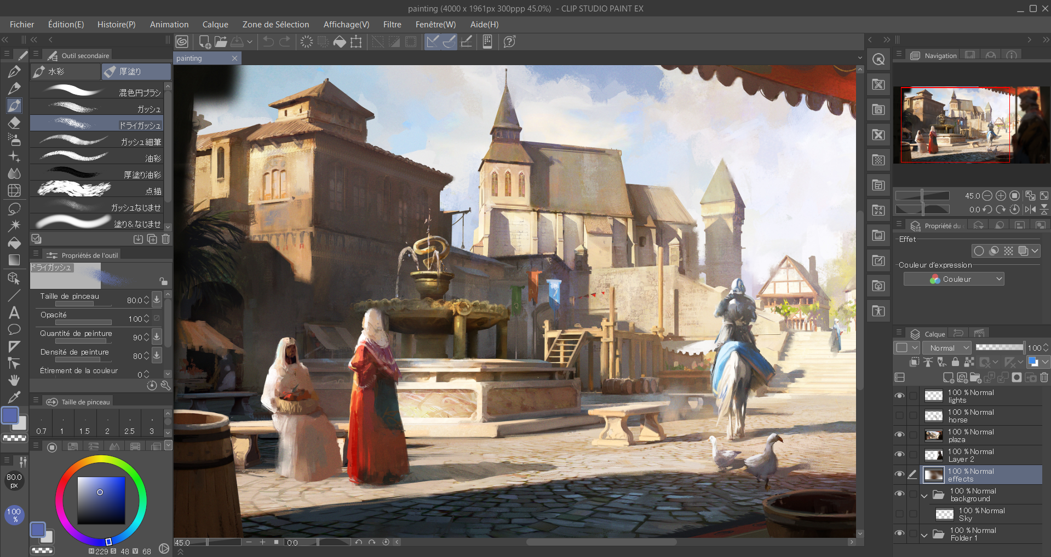Select the Pencil tool in toolbox
Screen dimensions: 1051x557
tap(14, 88)
